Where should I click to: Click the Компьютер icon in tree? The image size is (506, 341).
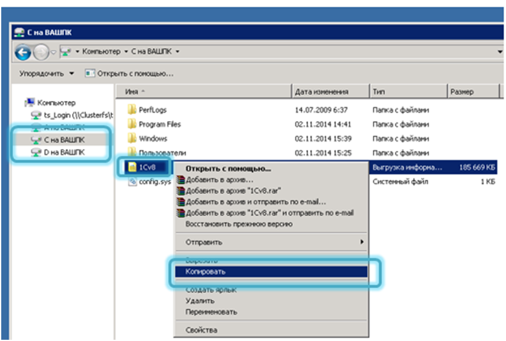[x=30, y=102]
